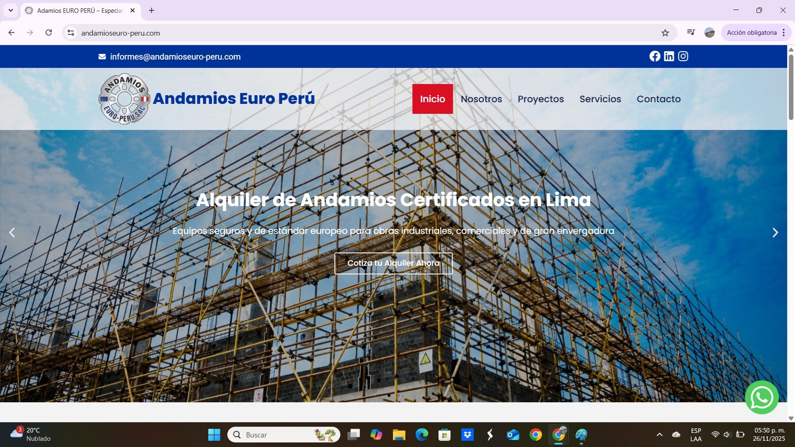Open Chrome menu three-dot button
The width and height of the screenshot is (795, 447).
783,33
